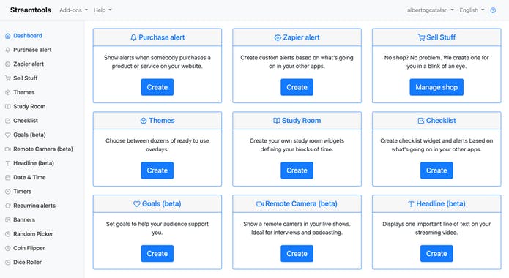Image resolution: width=509 pixels, height=278 pixels.
Task: Click Create in the Checklist card
Action: (x=436, y=170)
